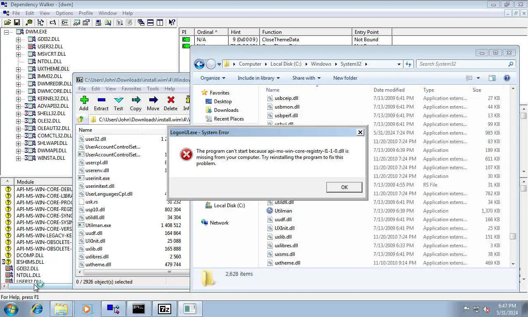This screenshot has width=528, height=317.
Task: Click Extract in 7-Zip toolbar
Action: (101, 103)
